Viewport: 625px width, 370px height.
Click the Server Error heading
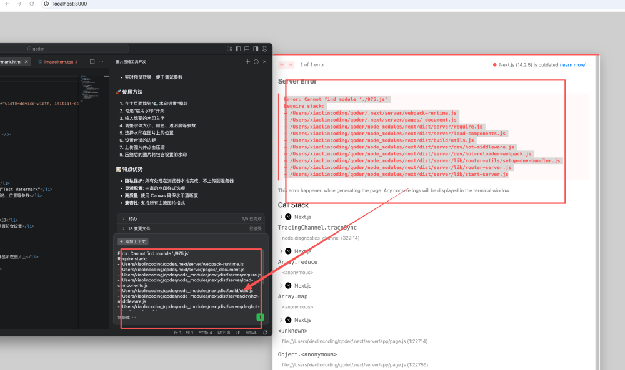pyautogui.click(x=297, y=82)
